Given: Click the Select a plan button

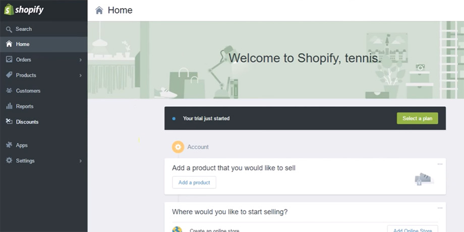Looking at the screenshot, I should 417,119.
